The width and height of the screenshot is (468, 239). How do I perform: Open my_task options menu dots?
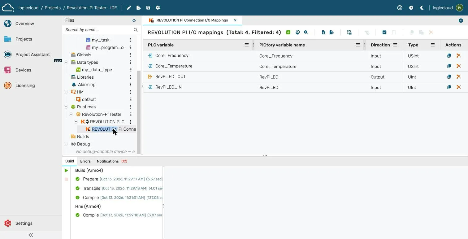coord(131,40)
